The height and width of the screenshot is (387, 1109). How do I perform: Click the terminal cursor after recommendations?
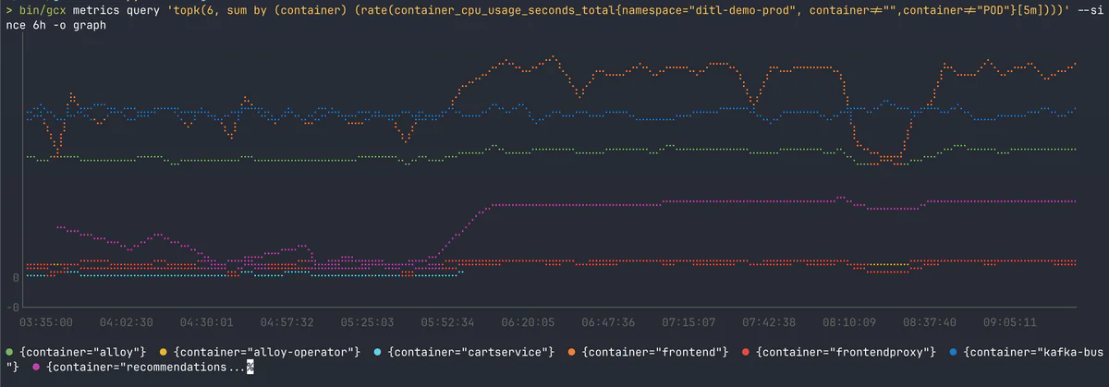tap(250, 368)
